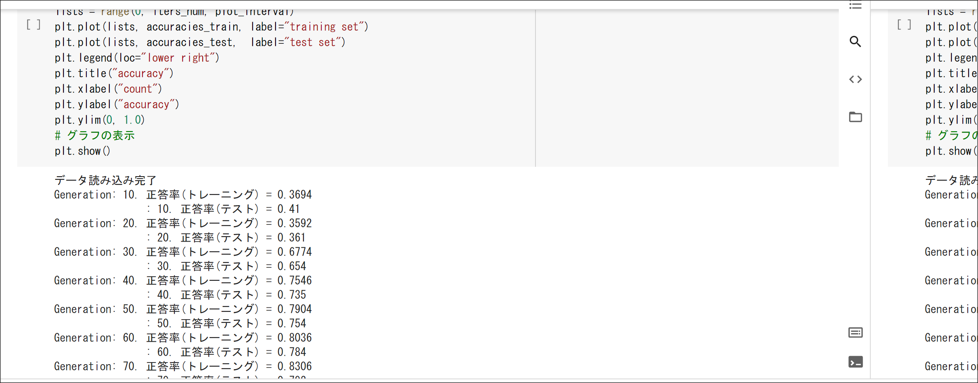Click the test accuracy line showing 0.784
This screenshot has height=383, width=978.
coord(226,352)
